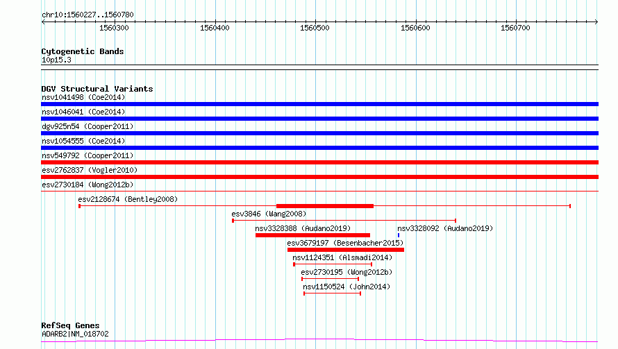Screen dimensions: 618x349
Task: Click the red interval line for esv2730195
Action: (331, 279)
